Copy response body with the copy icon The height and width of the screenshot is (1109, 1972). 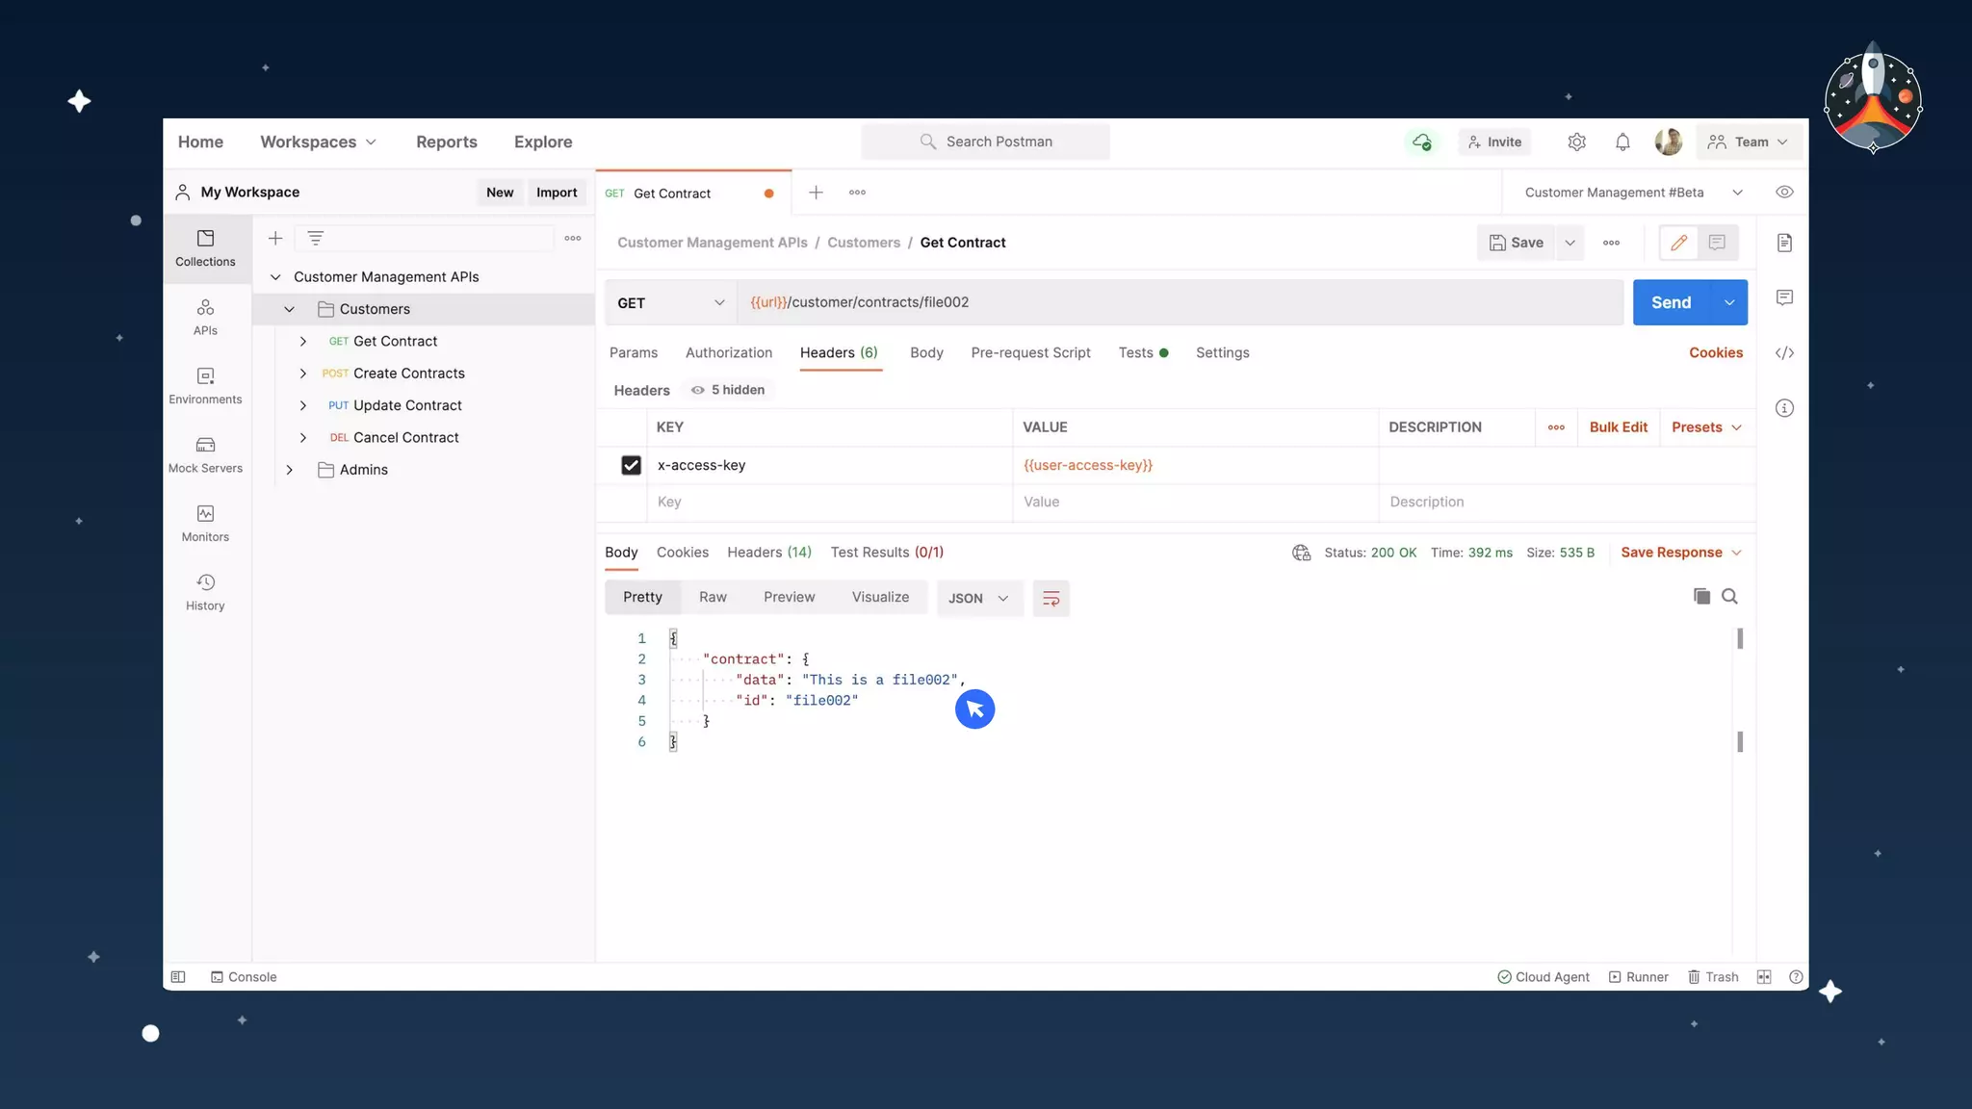pyautogui.click(x=1701, y=596)
